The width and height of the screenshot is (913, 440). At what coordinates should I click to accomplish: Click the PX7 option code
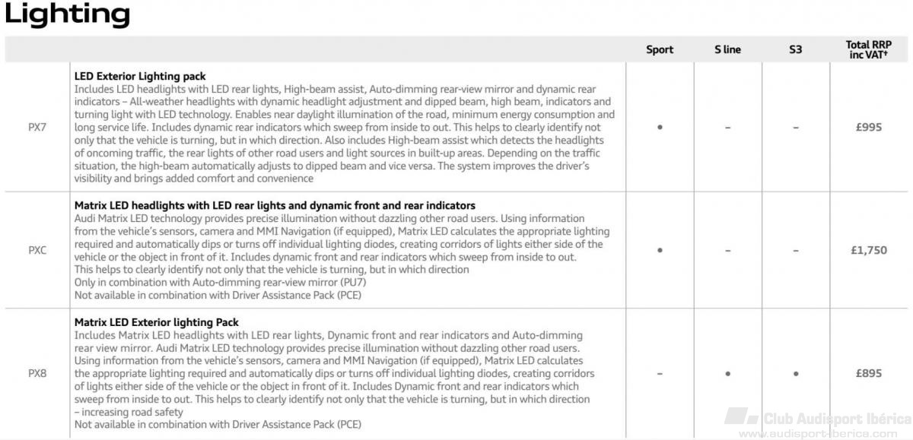click(37, 128)
